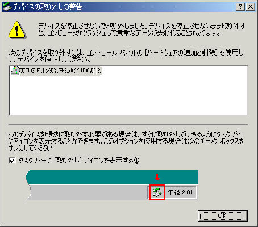This screenshot has width=258, height=227.
Task: Click the CD drive icon in device list
Action: [15, 71]
